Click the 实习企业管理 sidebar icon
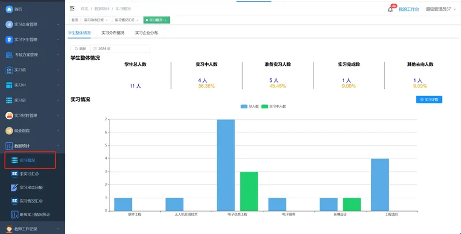The height and width of the screenshot is (234, 461). coord(9,24)
